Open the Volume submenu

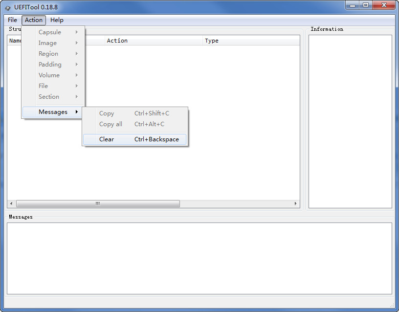53,75
